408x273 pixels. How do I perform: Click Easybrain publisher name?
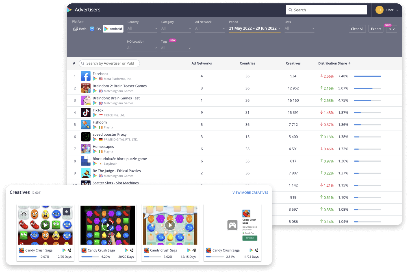(x=110, y=164)
